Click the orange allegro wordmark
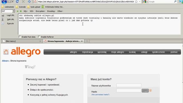 click(x=26, y=52)
